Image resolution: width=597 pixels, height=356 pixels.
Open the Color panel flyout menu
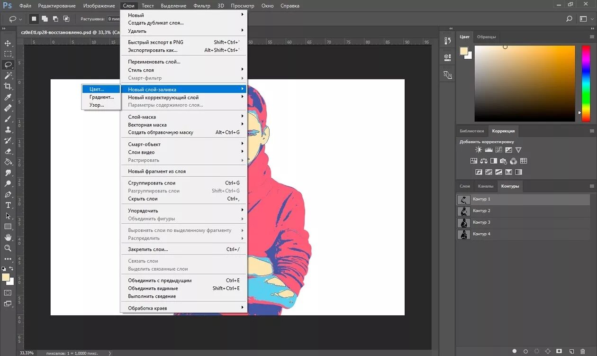coord(592,37)
